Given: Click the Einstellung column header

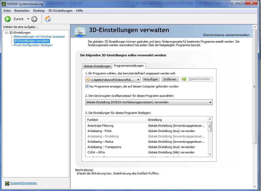Looking at the screenshot, I should click(177, 120).
